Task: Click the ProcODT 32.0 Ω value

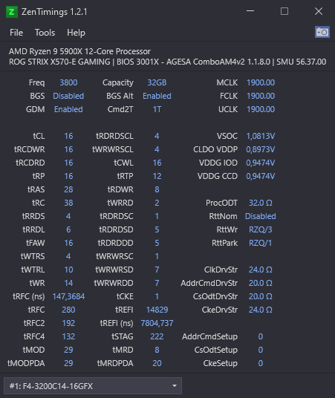Action: [x=260, y=203]
